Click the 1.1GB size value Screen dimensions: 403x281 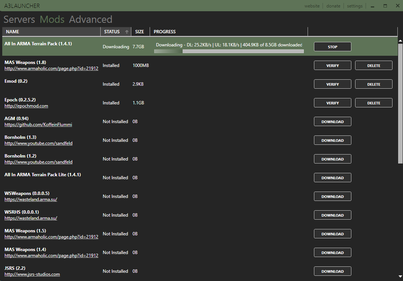pyautogui.click(x=138, y=103)
